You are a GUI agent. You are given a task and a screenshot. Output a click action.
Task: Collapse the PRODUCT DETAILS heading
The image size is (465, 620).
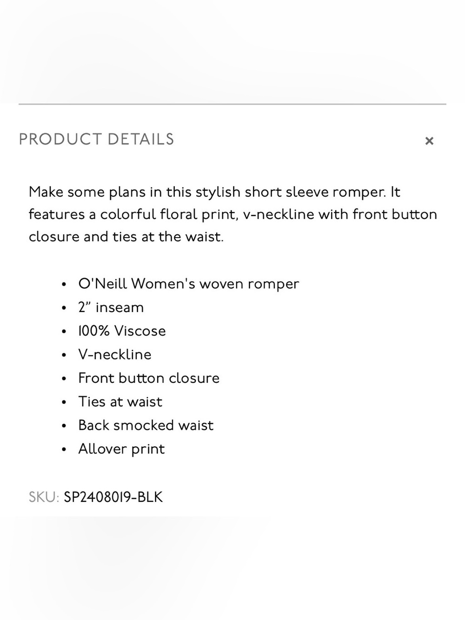[96, 139]
